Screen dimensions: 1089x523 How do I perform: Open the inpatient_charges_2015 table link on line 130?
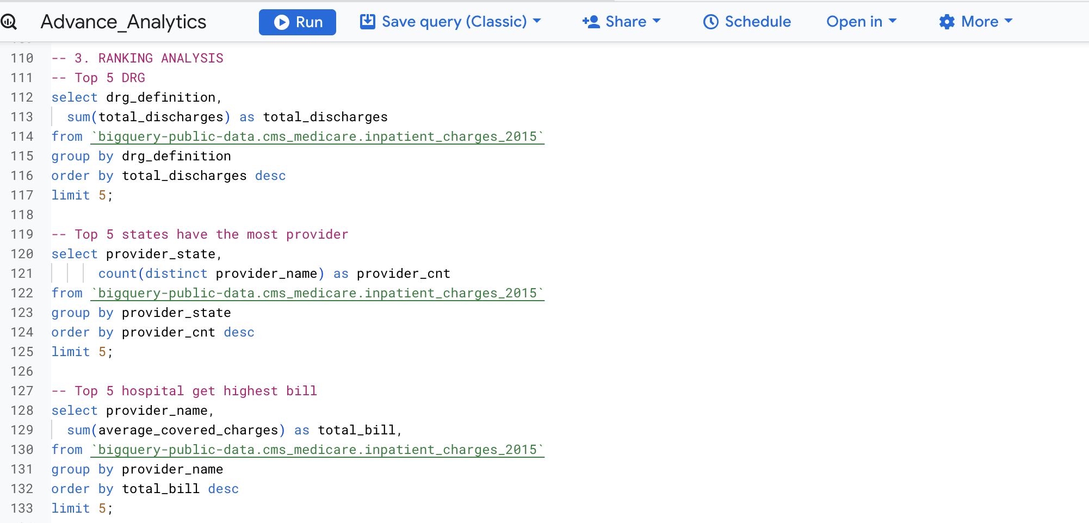[x=318, y=450]
